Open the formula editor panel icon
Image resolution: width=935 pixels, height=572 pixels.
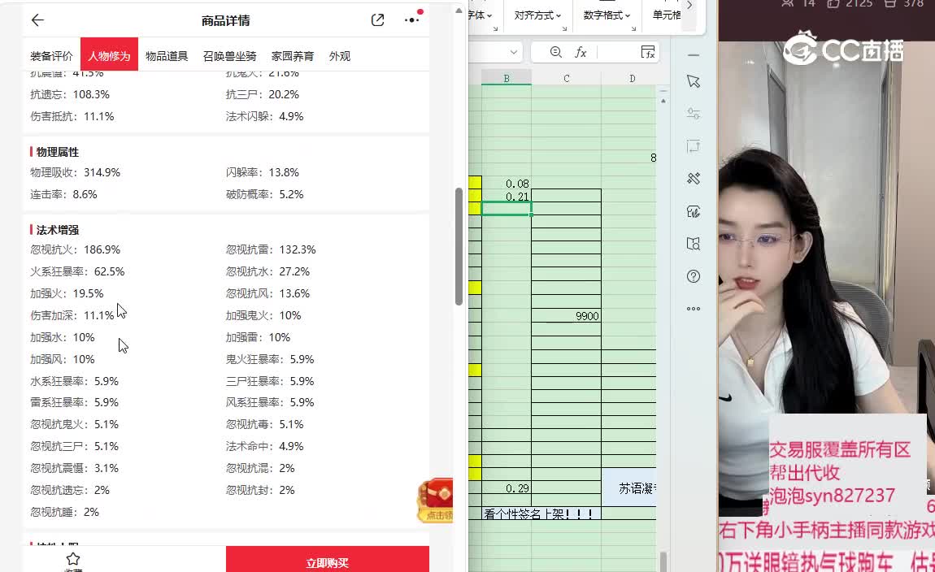(x=647, y=53)
